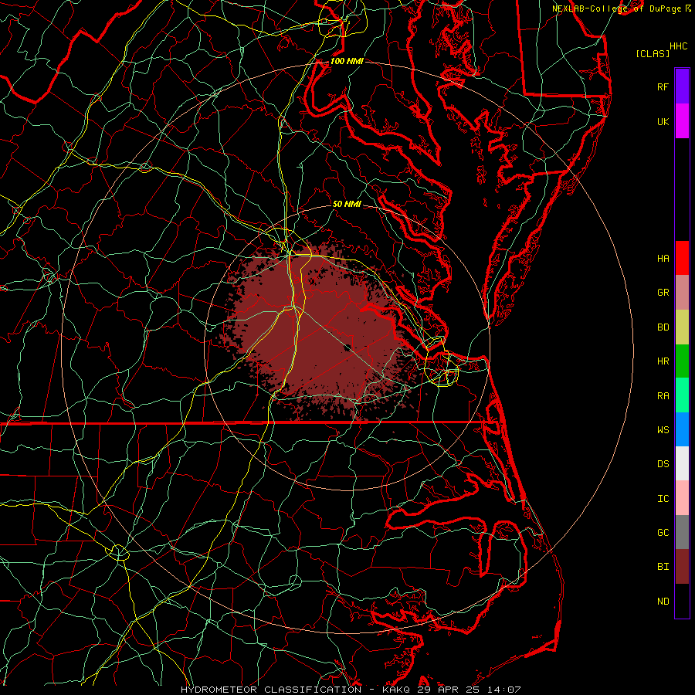Click the GR legend label
The width and height of the screenshot is (695, 695).
click(x=663, y=293)
